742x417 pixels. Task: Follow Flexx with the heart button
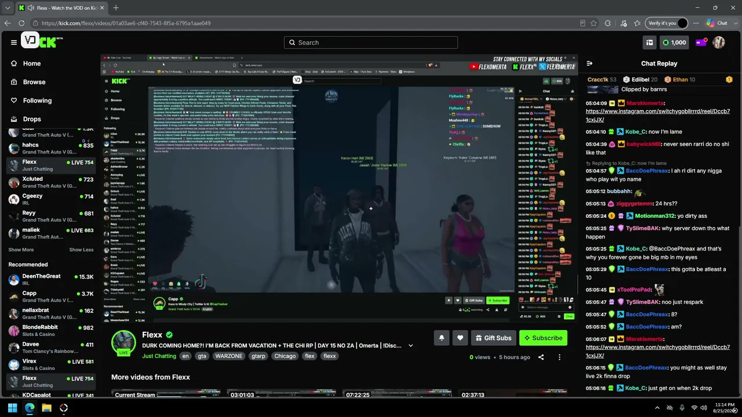click(460, 338)
